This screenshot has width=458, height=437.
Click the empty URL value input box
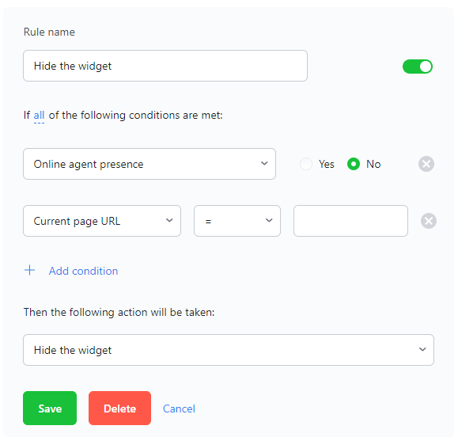pyautogui.click(x=350, y=221)
